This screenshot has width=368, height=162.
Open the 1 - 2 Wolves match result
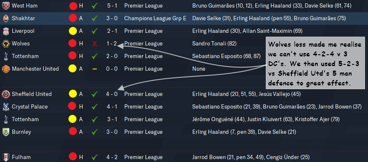click(x=112, y=43)
